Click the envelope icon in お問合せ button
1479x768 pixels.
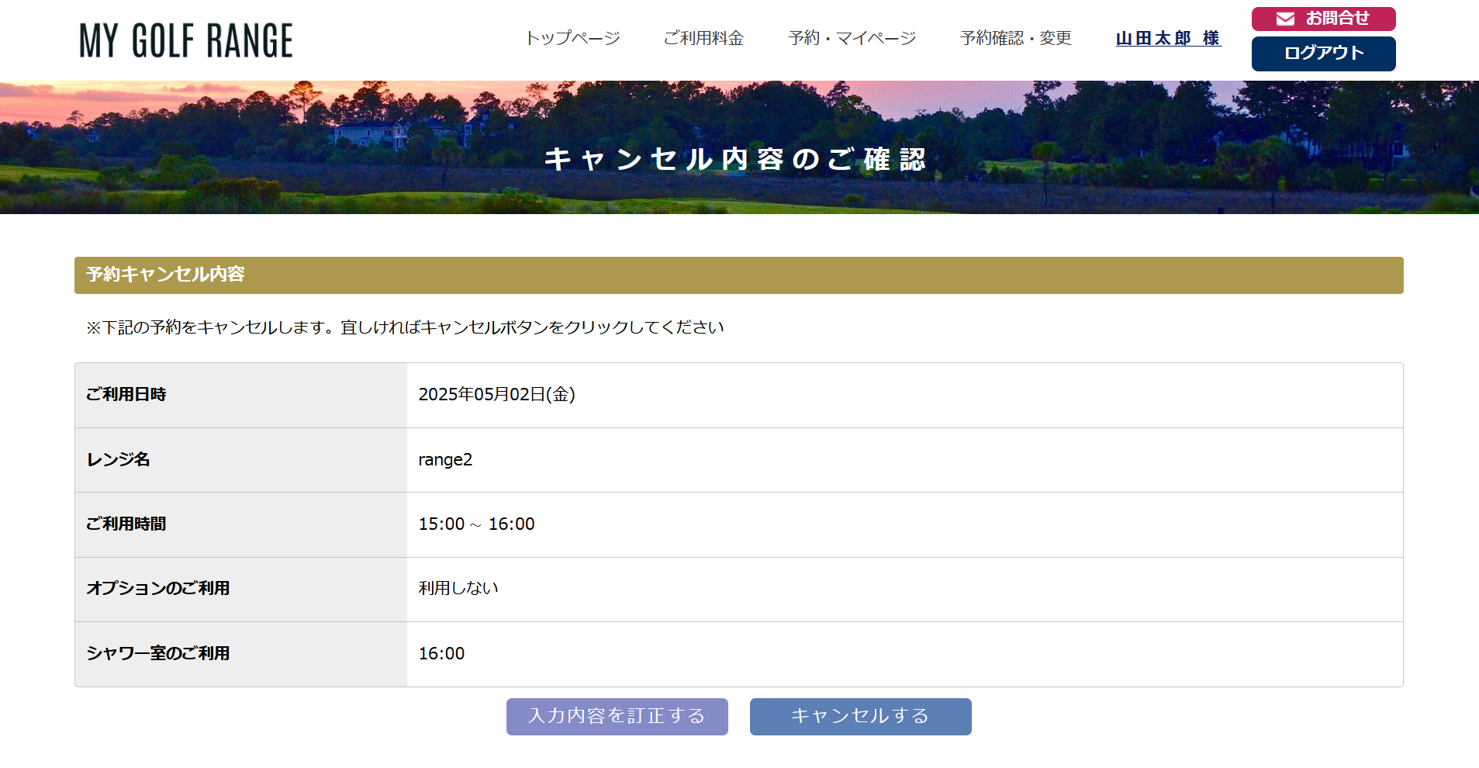1285,19
